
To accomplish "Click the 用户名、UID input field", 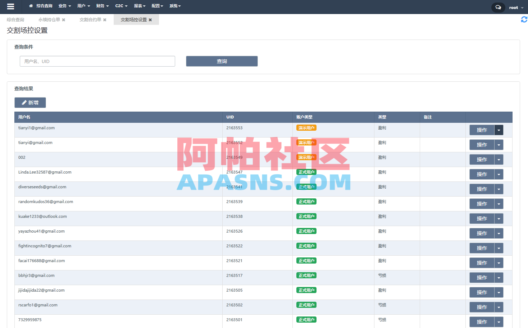I will pyautogui.click(x=97, y=61).
